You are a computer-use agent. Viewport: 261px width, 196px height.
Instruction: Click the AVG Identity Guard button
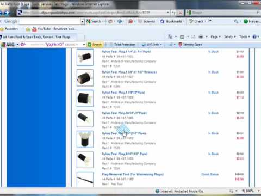(190, 45)
